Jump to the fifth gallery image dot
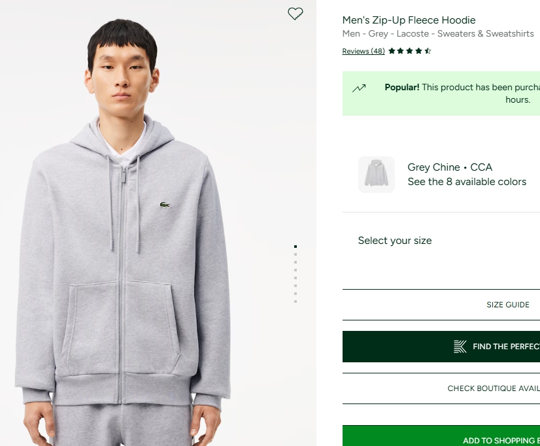Image resolution: width=540 pixels, height=446 pixels. (x=295, y=278)
